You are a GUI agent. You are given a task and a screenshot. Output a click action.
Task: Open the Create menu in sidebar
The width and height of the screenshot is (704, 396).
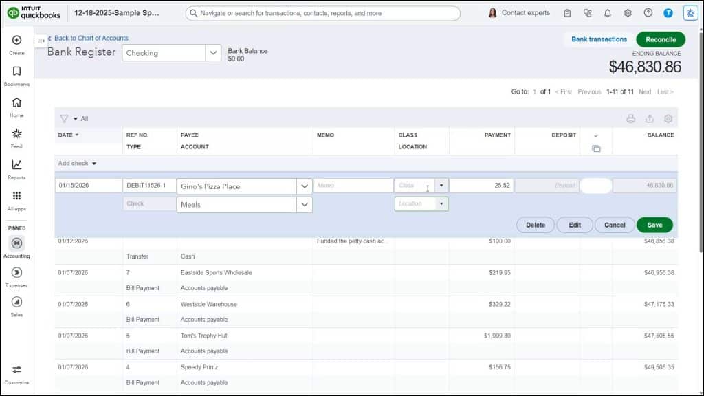(x=16, y=45)
